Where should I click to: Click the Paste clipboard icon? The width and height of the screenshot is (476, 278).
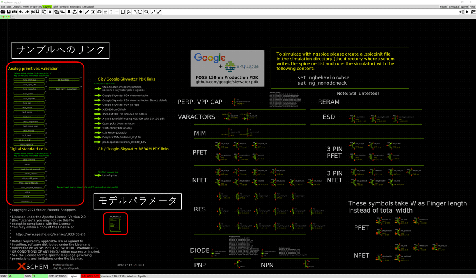(44, 12)
